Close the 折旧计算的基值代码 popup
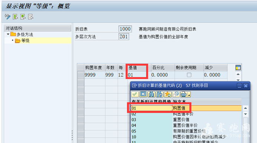257x143 pixels. [x=245, y=85]
